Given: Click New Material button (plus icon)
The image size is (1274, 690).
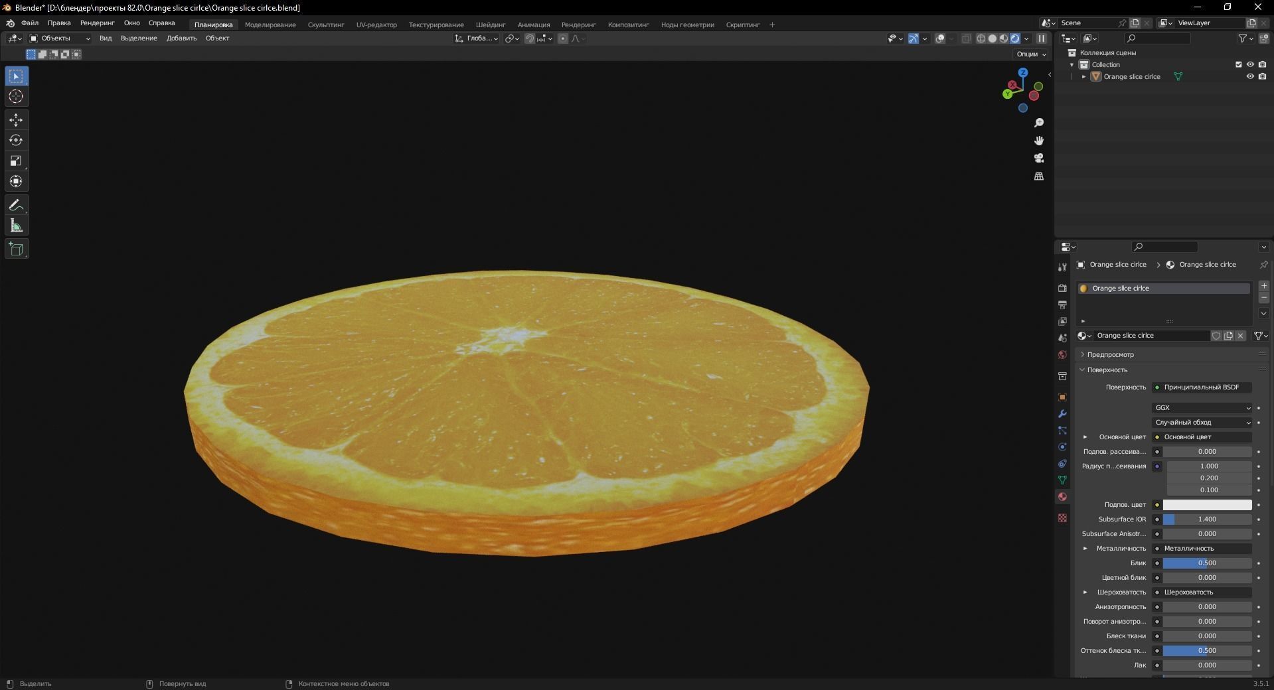Looking at the screenshot, I should 1264,286.
